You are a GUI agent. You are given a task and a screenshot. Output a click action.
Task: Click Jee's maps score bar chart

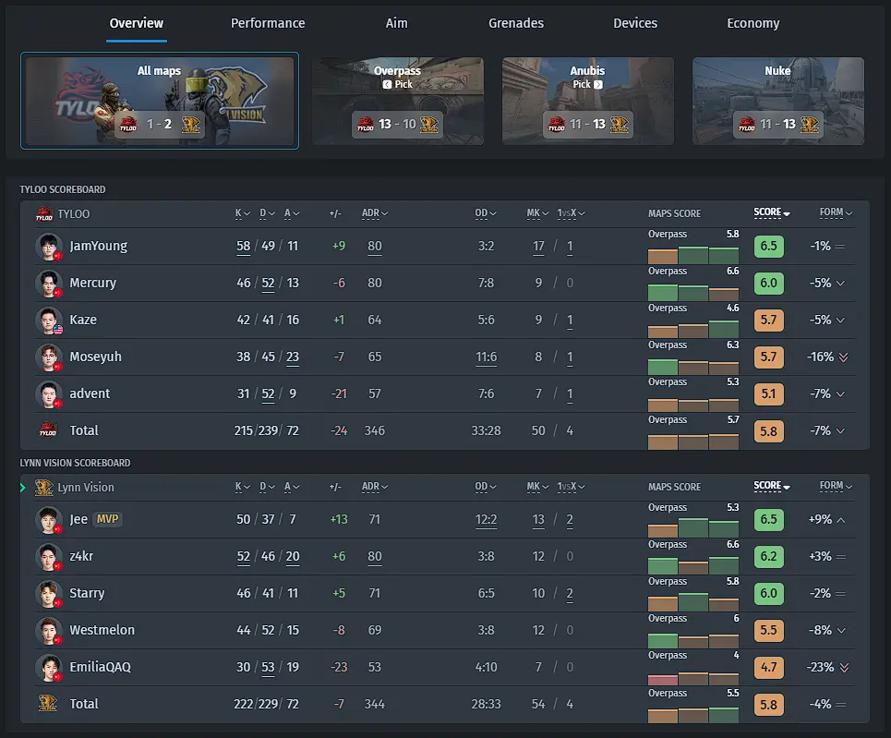[693, 527]
